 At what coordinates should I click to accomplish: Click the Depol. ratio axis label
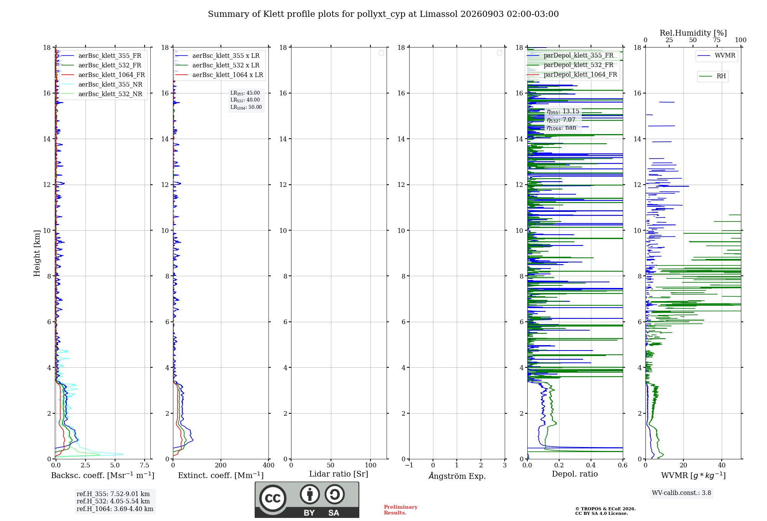(575, 474)
